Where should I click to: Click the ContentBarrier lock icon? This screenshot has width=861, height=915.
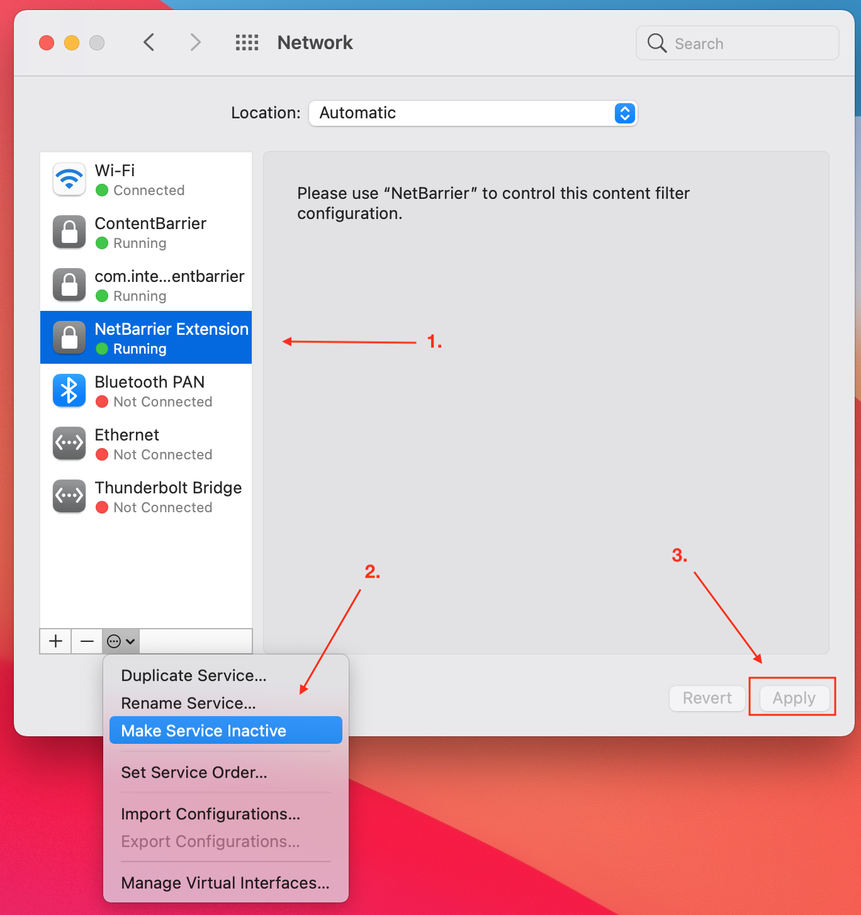click(x=69, y=233)
